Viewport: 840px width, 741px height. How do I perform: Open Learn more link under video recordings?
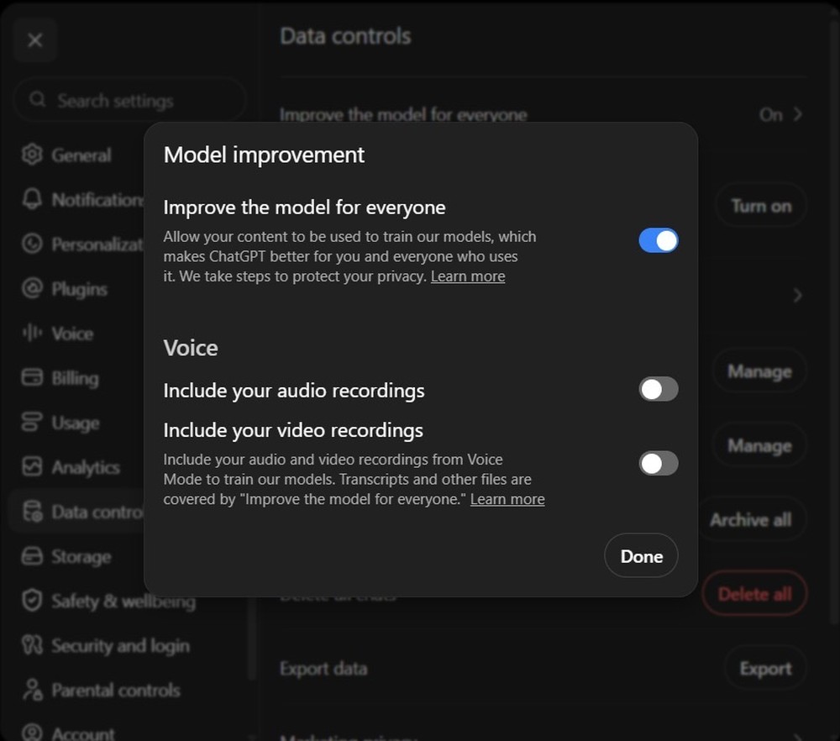[x=507, y=499]
